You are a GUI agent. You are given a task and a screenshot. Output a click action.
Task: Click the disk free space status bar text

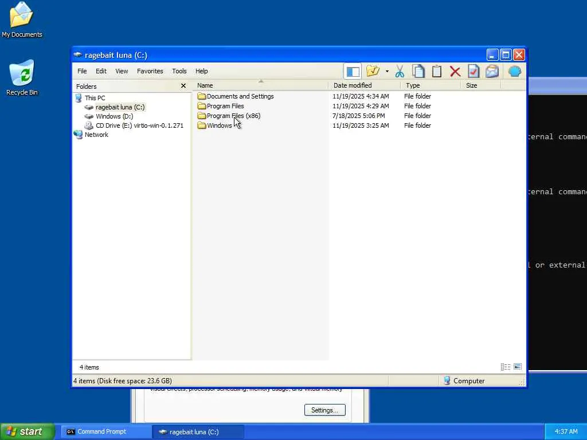[123, 381]
